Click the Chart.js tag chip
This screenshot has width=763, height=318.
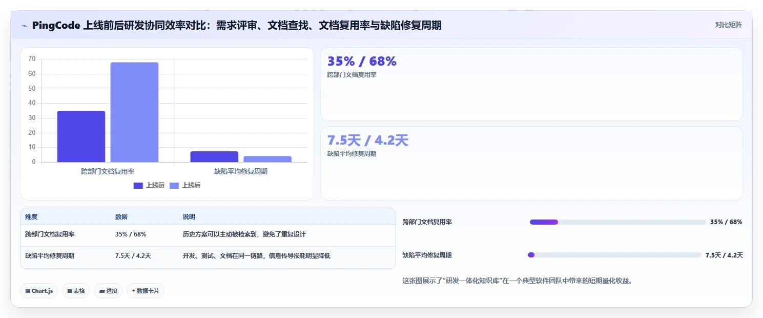(x=39, y=291)
